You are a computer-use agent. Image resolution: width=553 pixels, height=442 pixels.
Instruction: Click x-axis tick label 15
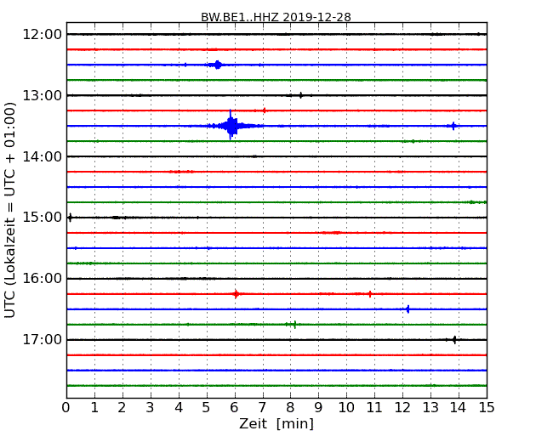(487, 407)
